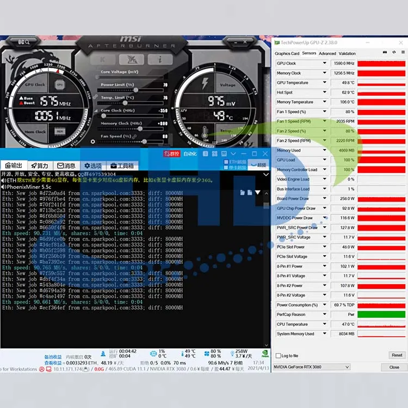Click the GPU-Z Reset button
408x408 pixels.
pyautogui.click(x=397, y=355)
